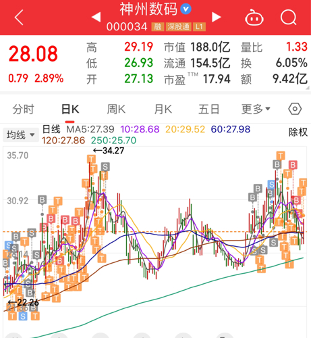Select the 五日 tab
Viewport: 311px width, 338px height.
coord(208,110)
